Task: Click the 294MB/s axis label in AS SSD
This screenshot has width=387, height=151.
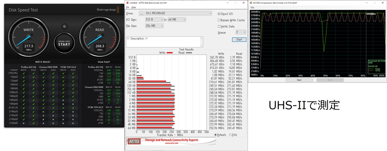Action: (254, 12)
